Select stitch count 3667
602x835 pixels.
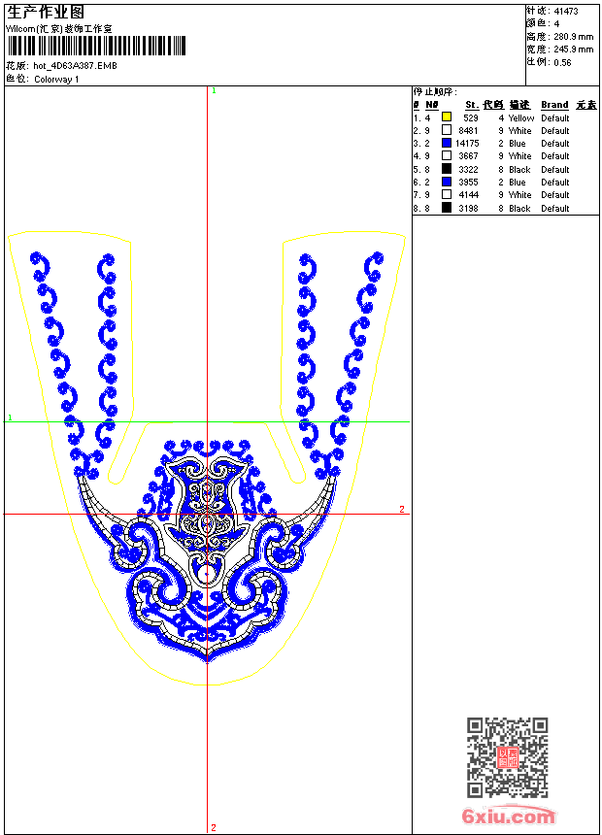(x=468, y=156)
